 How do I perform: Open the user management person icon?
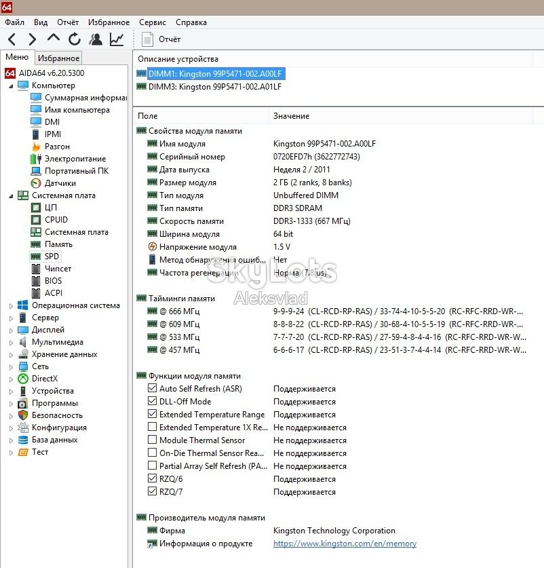click(96, 39)
